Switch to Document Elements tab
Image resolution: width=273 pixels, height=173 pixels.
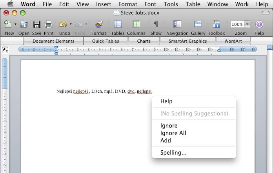click(53, 41)
